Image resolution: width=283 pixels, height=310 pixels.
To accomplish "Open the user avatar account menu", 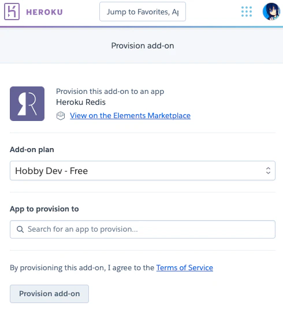I will click(x=271, y=12).
